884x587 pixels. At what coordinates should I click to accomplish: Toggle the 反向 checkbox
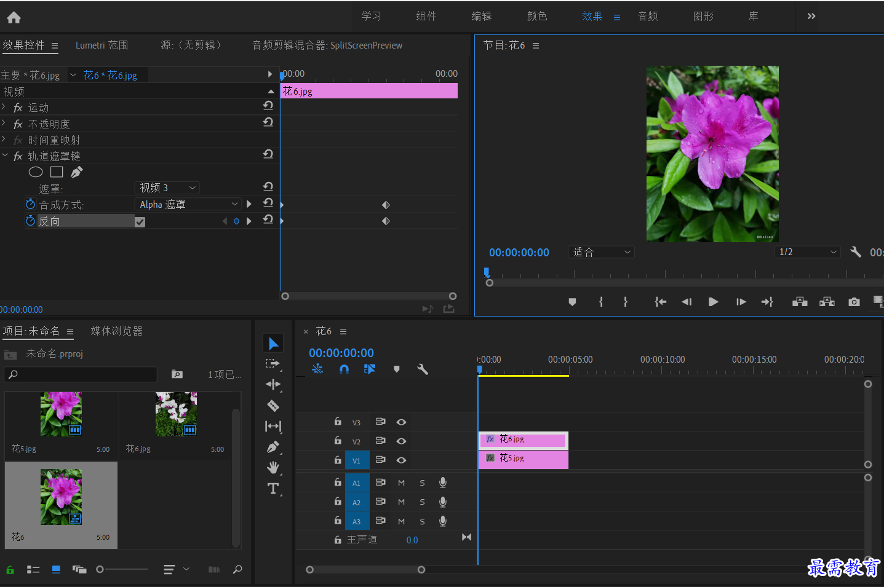[x=140, y=222]
